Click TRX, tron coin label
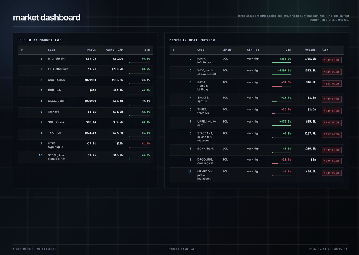359x255 pixels. coord(54,133)
